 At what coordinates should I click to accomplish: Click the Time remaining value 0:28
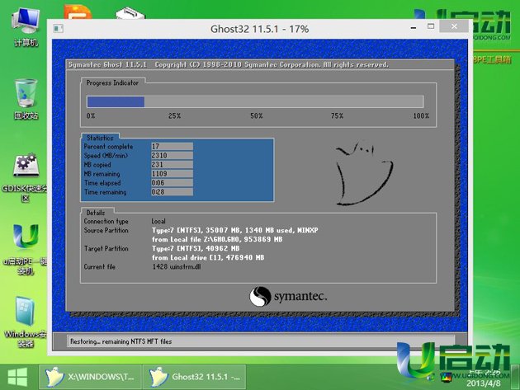coord(172,192)
